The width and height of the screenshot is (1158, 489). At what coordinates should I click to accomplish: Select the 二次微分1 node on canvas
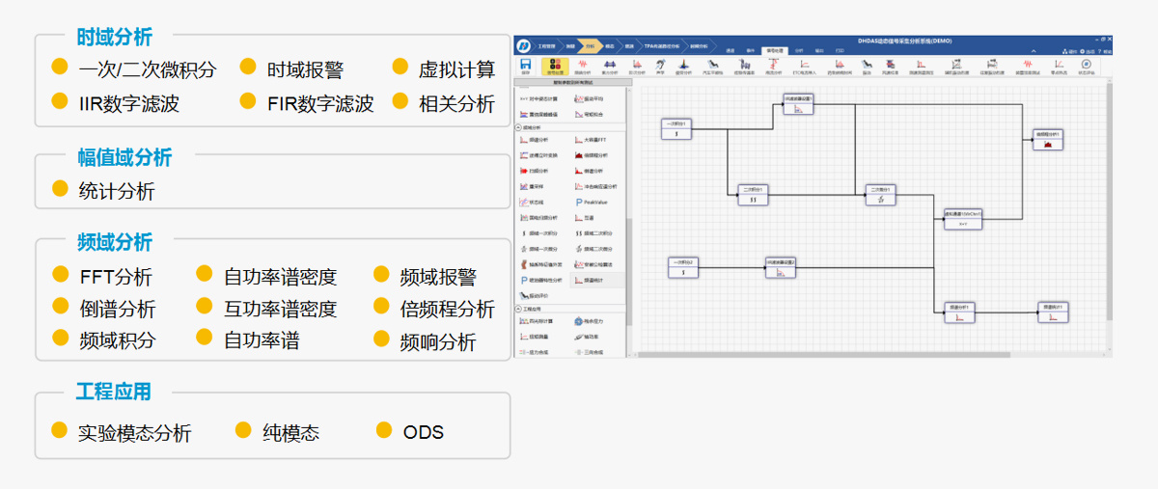tap(881, 195)
